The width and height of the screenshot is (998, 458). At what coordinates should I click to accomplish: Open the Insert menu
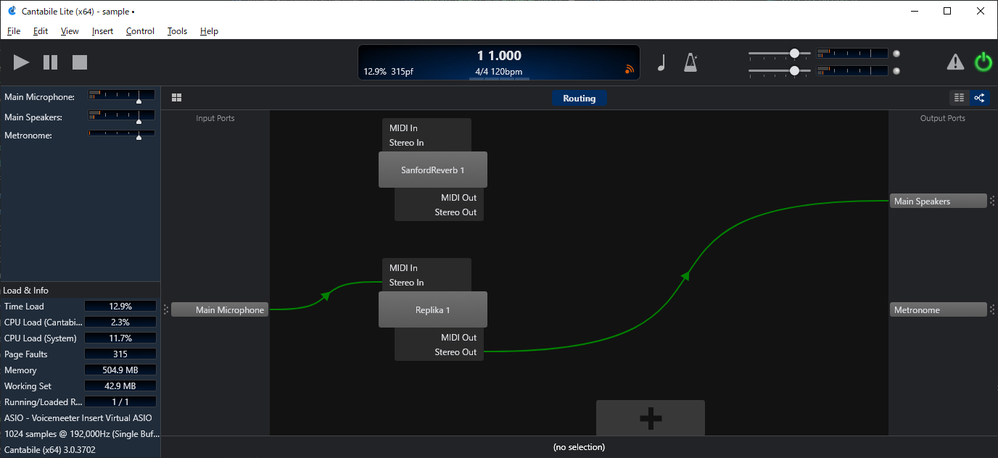point(102,31)
